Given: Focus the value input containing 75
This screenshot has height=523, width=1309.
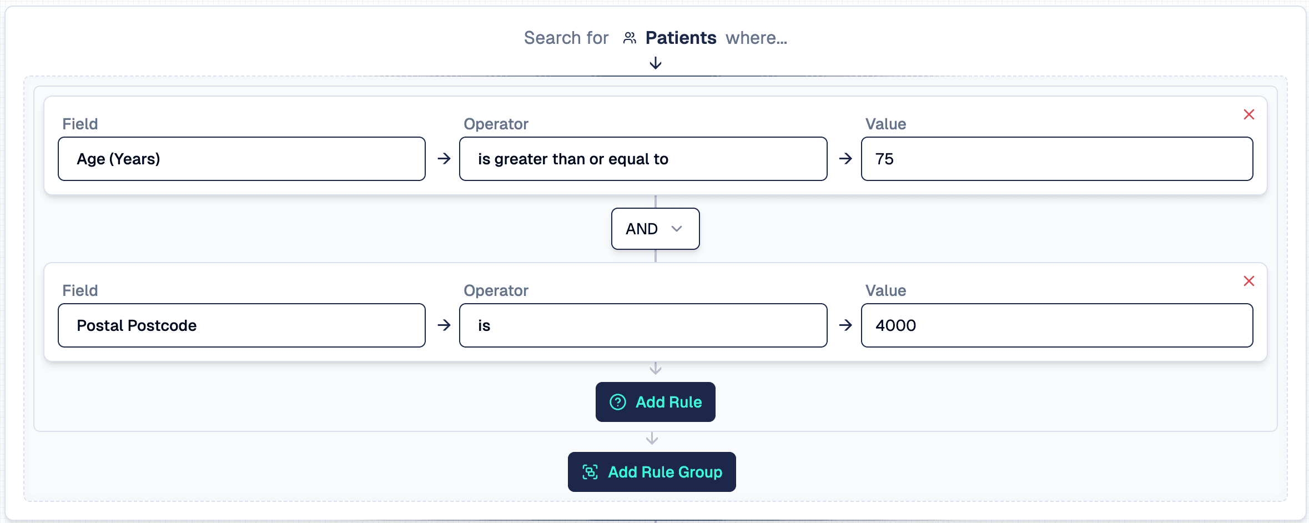Looking at the screenshot, I should (1057, 159).
